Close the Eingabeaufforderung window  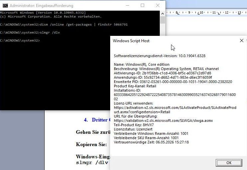pyautogui.click(x=158, y=6)
